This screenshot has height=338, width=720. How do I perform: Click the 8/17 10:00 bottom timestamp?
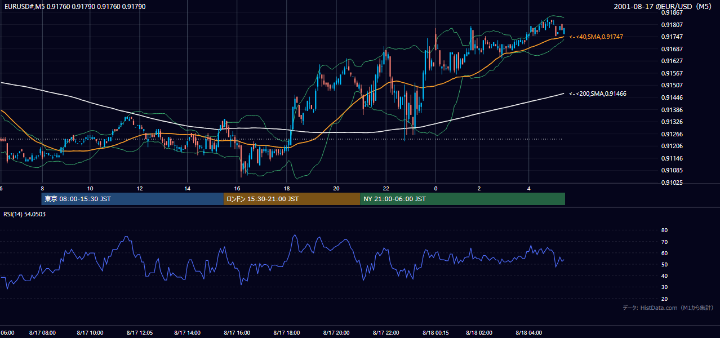91,333
